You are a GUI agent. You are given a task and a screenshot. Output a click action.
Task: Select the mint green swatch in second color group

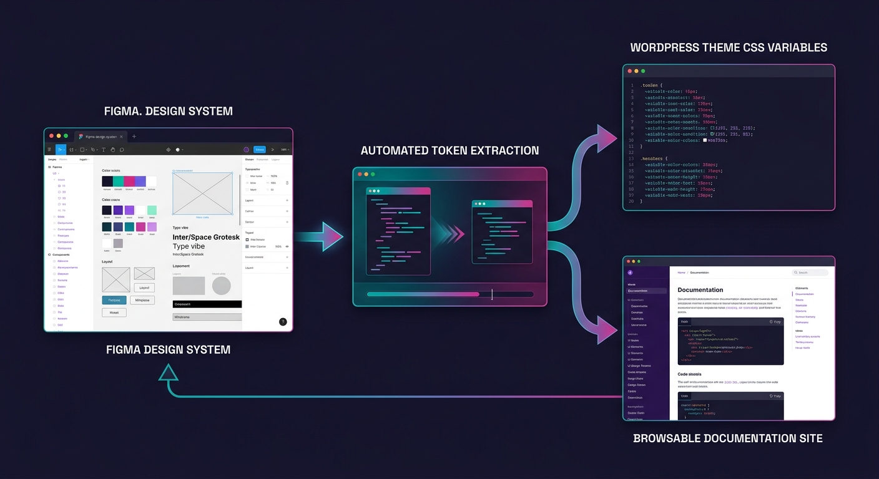click(152, 210)
